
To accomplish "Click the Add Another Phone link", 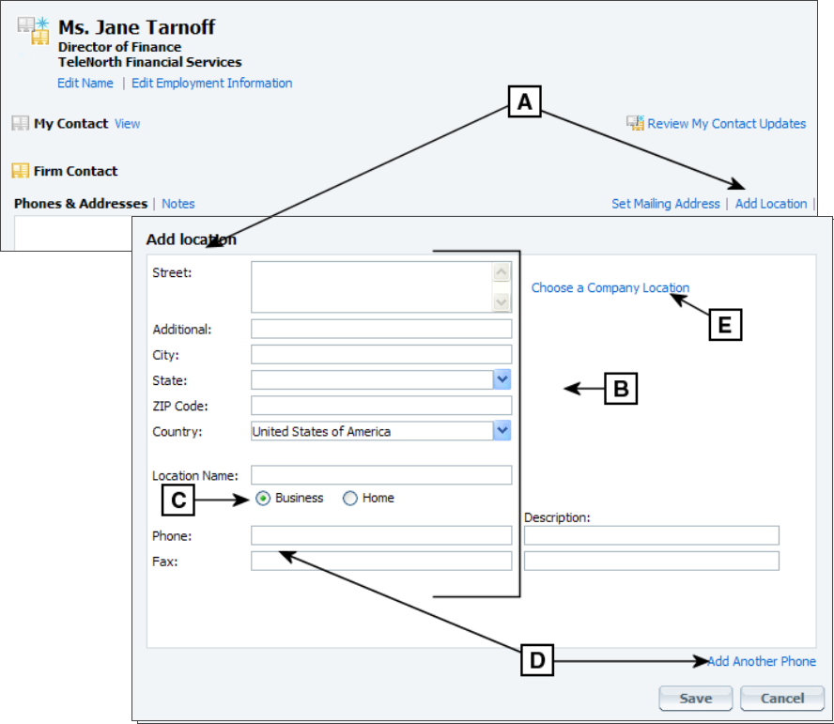I will 762,661.
